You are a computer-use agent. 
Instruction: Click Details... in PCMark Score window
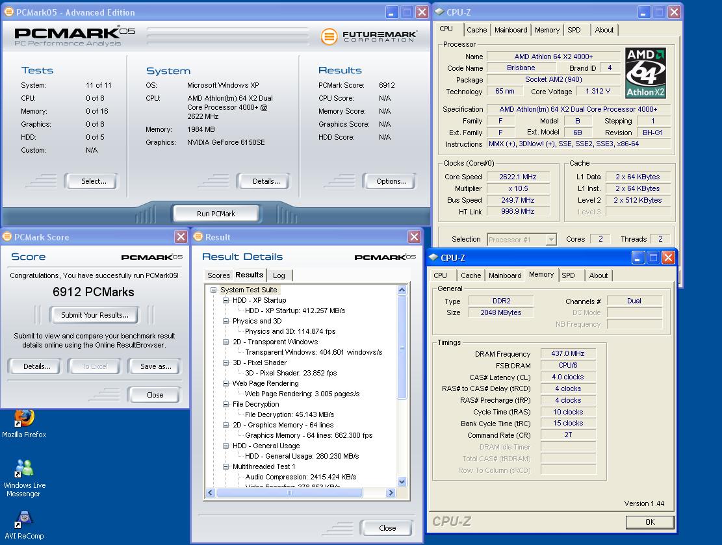point(36,366)
